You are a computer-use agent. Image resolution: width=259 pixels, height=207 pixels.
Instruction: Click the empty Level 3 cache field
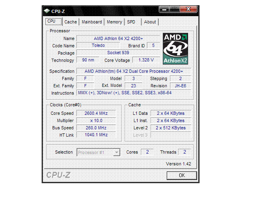pyautogui.click(x=171, y=135)
